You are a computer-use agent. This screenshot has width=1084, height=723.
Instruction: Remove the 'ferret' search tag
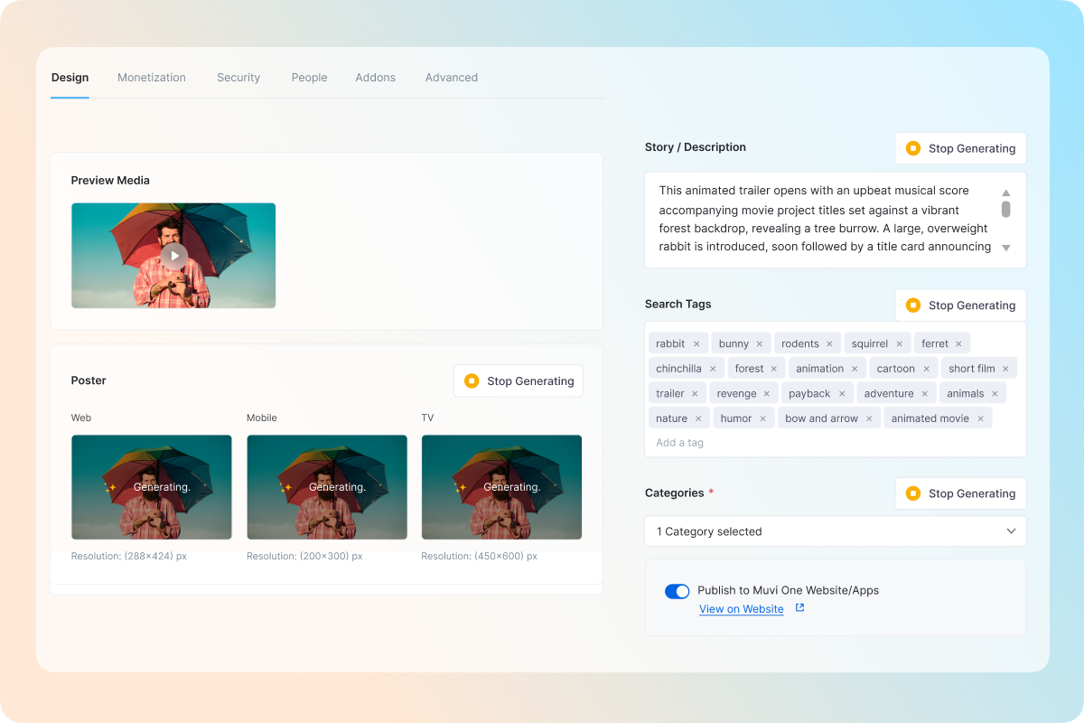[958, 344]
